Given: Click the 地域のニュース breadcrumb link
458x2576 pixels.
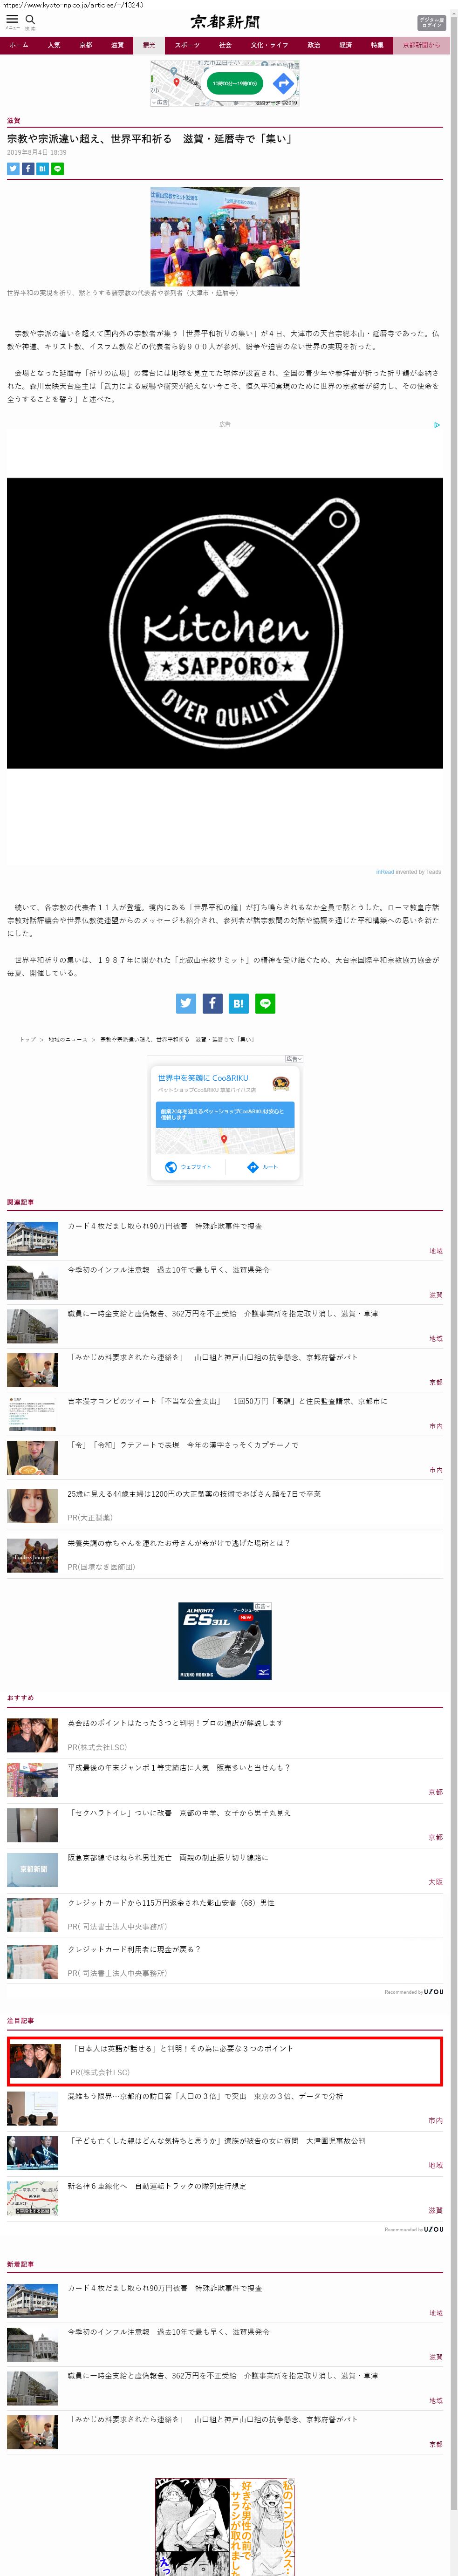Looking at the screenshot, I should (x=68, y=1039).
